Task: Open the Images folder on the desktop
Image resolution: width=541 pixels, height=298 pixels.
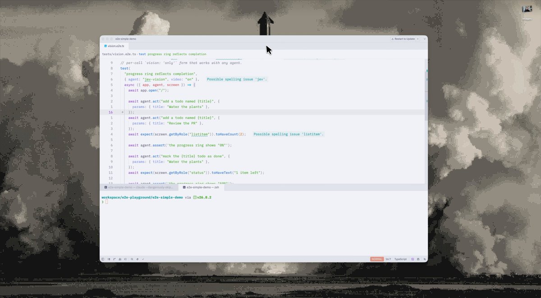Action: [x=527, y=12]
